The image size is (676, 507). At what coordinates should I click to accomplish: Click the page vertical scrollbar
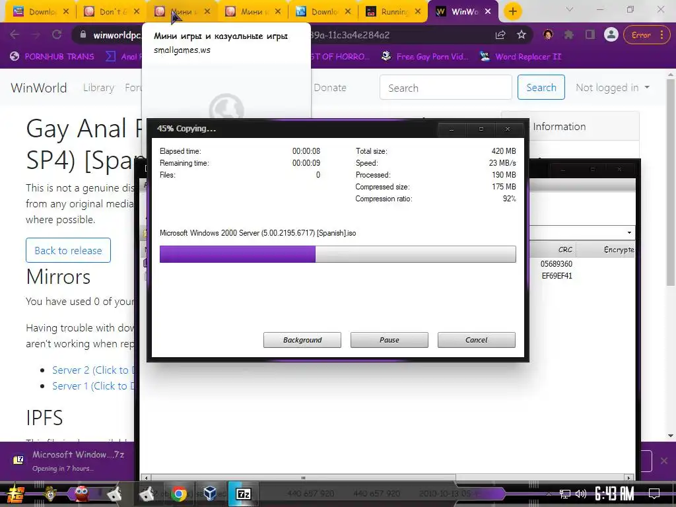click(x=671, y=181)
